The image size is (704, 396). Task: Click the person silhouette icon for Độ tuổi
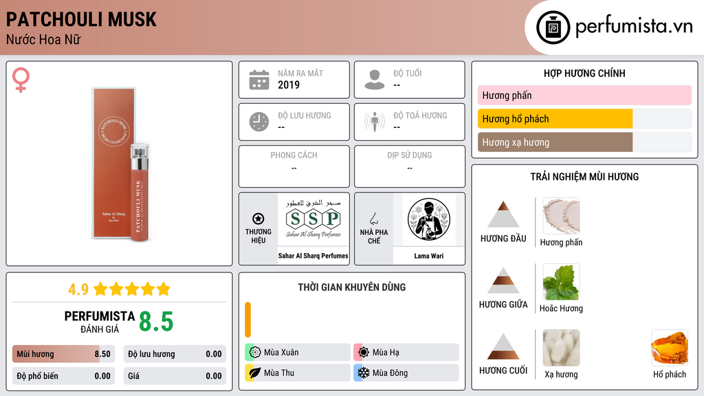375,80
